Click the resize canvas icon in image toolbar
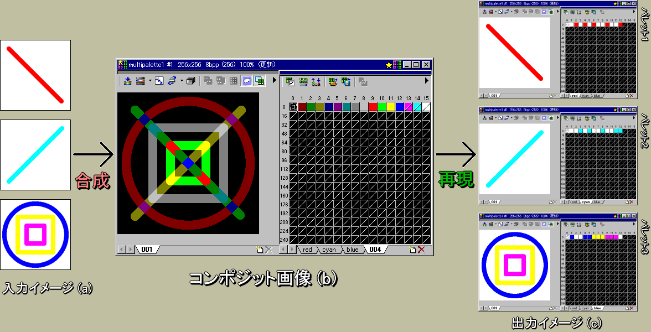This screenshot has width=651, height=332. coord(159,81)
